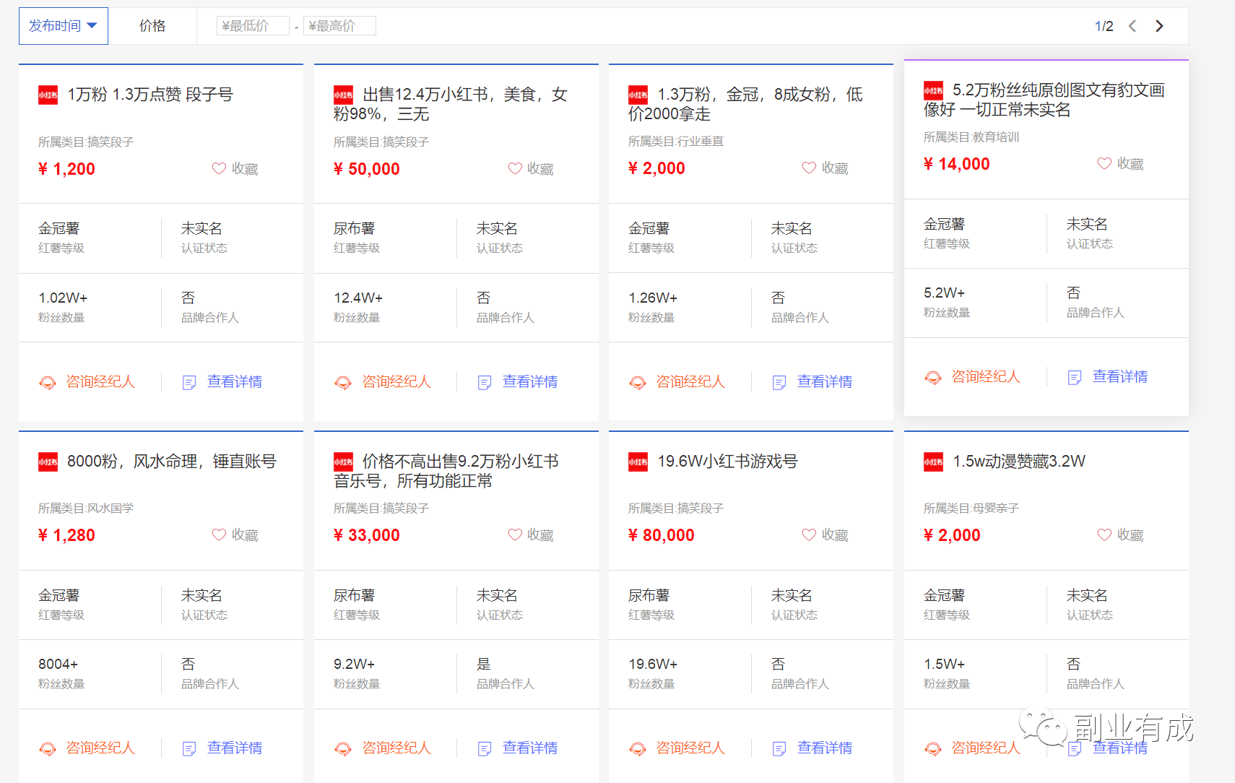
Task: Click the next page arrow
Action: coord(1158,25)
